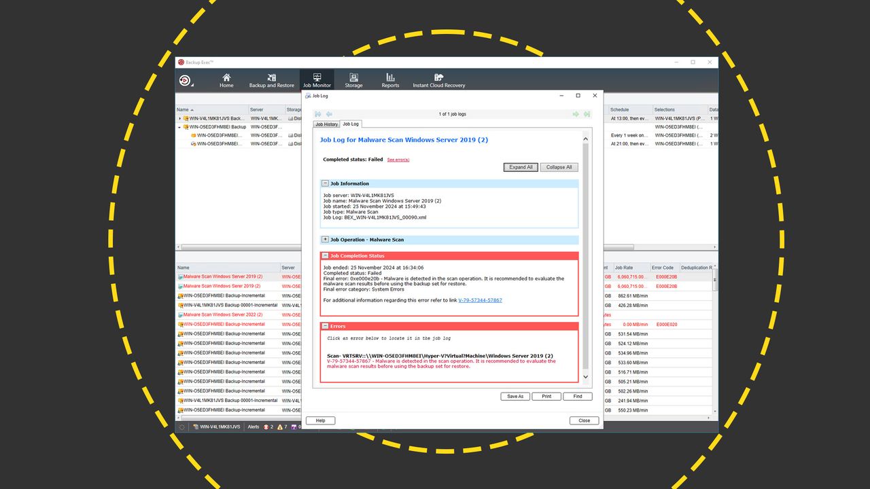
Task: Click the green next job log arrow
Action: 576,114
